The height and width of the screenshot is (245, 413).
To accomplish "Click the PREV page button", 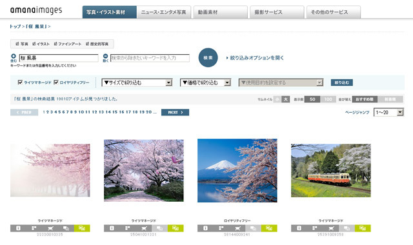I will (x=25, y=112).
